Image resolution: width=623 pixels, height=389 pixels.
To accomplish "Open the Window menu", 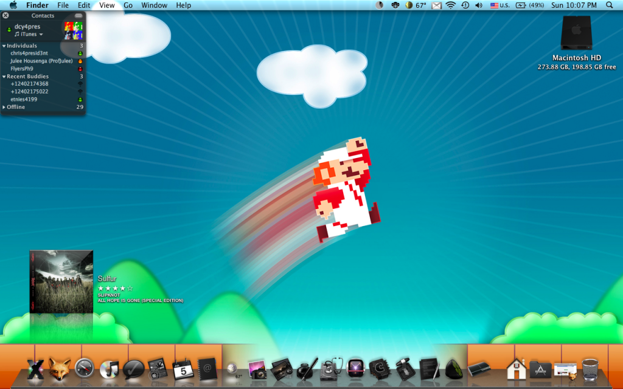I will click(154, 5).
